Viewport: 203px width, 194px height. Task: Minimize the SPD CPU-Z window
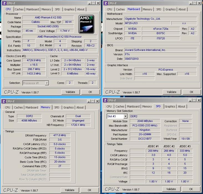[x=190, y=100]
